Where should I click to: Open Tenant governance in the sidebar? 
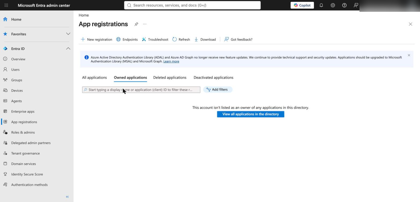[25, 154]
